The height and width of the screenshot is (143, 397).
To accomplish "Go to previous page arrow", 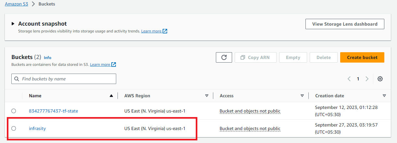I will (x=349, y=79).
